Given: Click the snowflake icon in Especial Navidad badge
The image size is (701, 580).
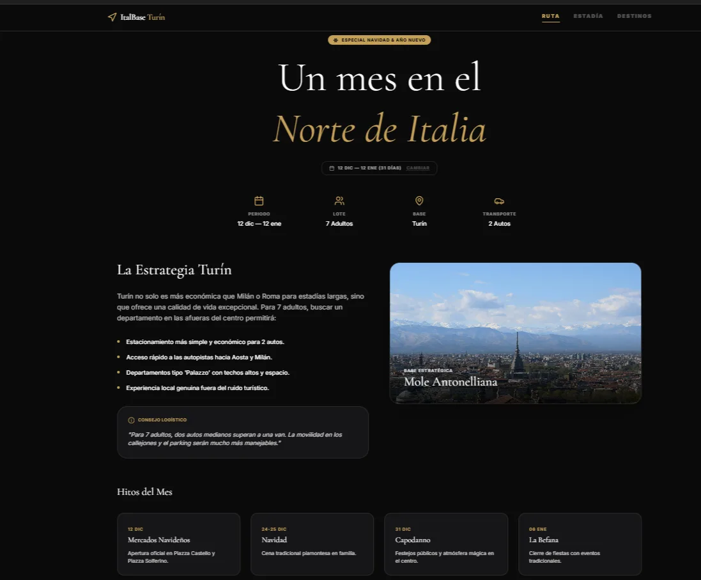Looking at the screenshot, I should click(335, 40).
